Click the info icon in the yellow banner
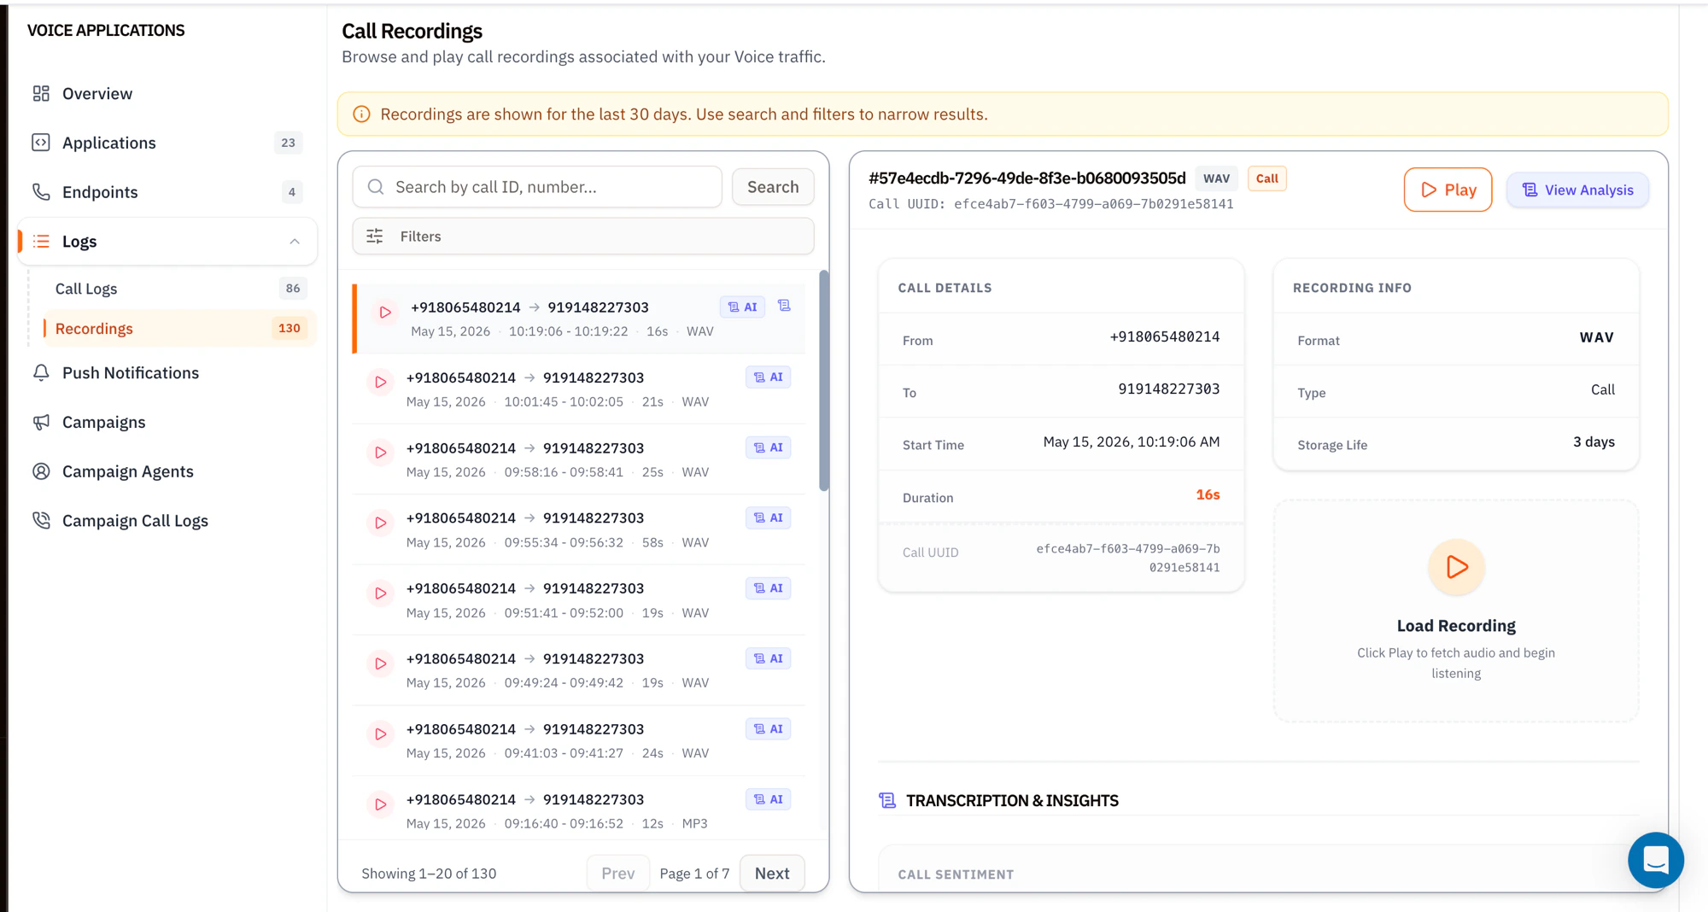Viewport: 1708px width, 912px height. pos(361,114)
